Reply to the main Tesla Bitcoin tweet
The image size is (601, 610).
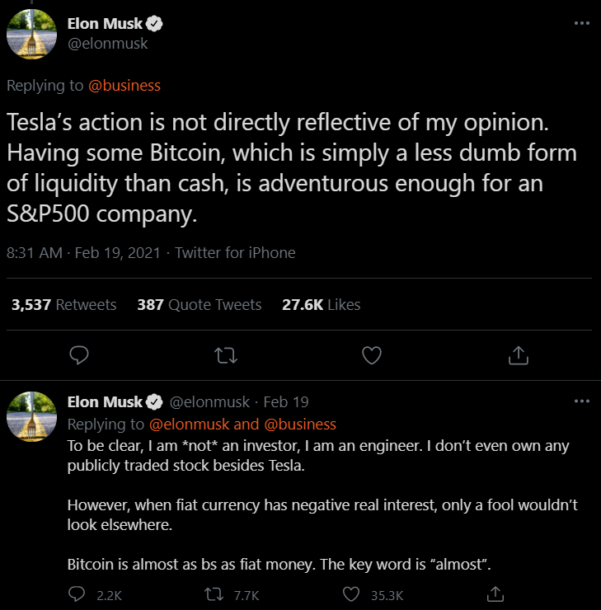click(79, 354)
